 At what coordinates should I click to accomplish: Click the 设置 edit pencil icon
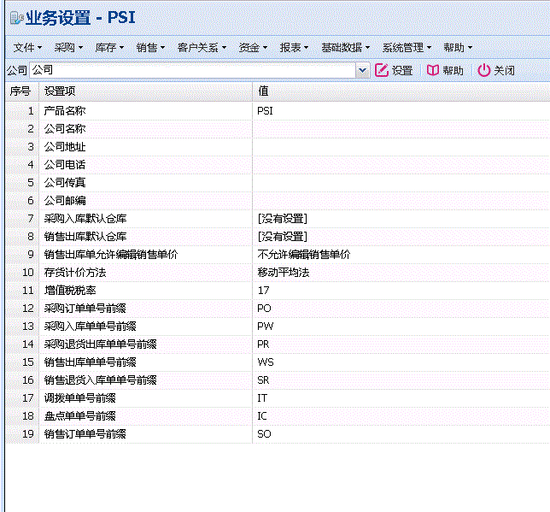[382, 70]
